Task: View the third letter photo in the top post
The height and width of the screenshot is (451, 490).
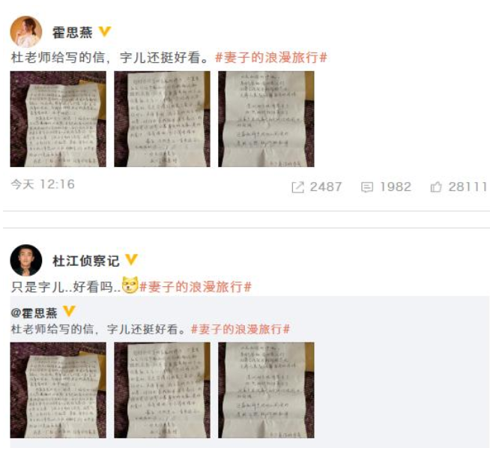Action: tap(266, 119)
